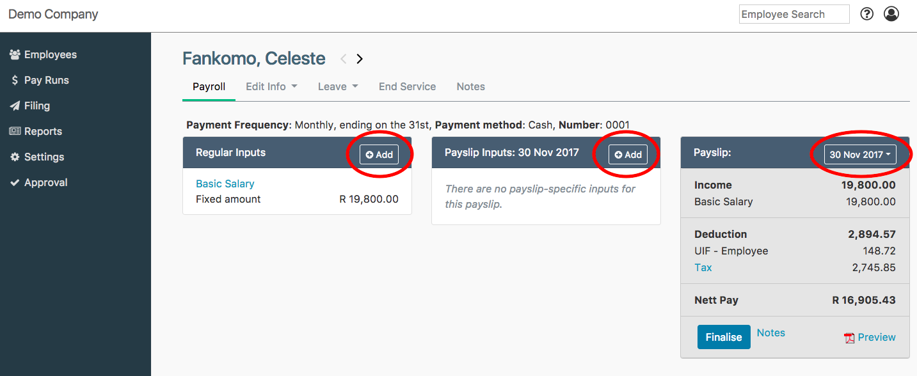Click the Reports newspaper icon

[x=15, y=132]
